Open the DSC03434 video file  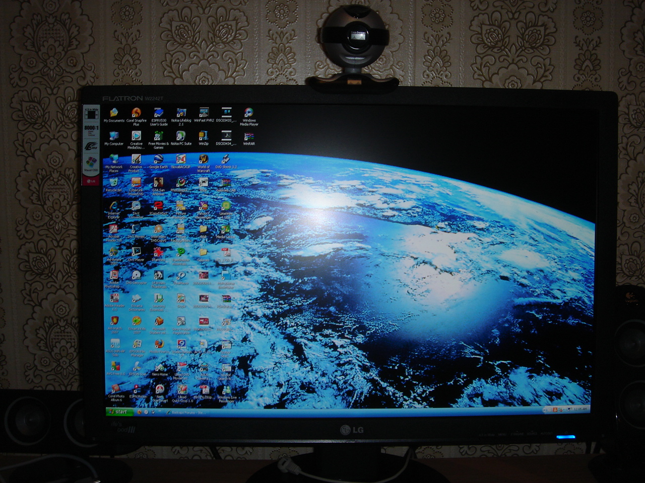[x=226, y=138]
